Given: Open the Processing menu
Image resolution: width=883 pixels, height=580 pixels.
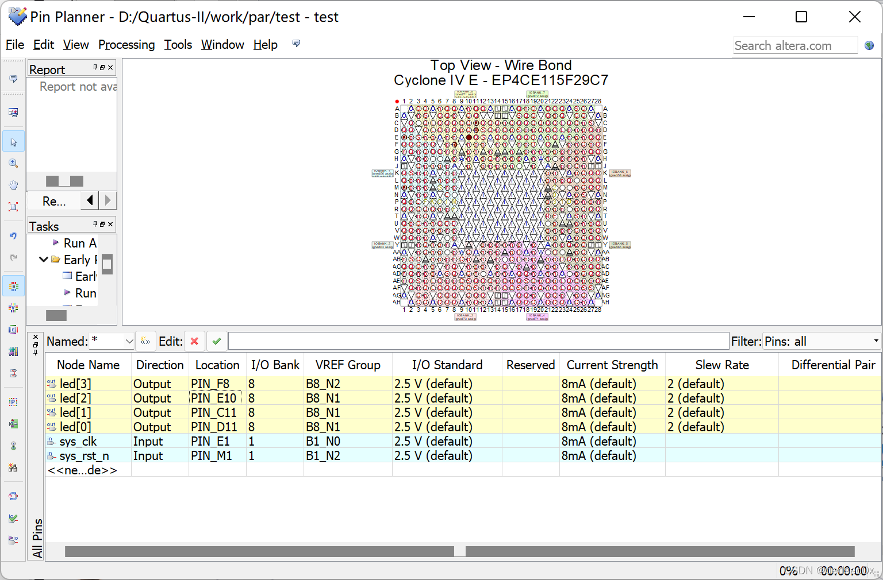Looking at the screenshot, I should [126, 45].
